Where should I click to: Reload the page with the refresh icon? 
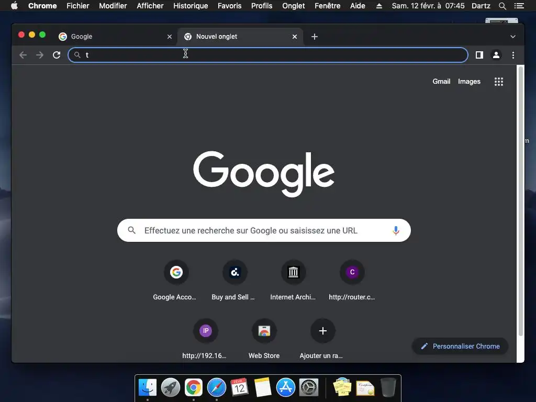pos(57,55)
